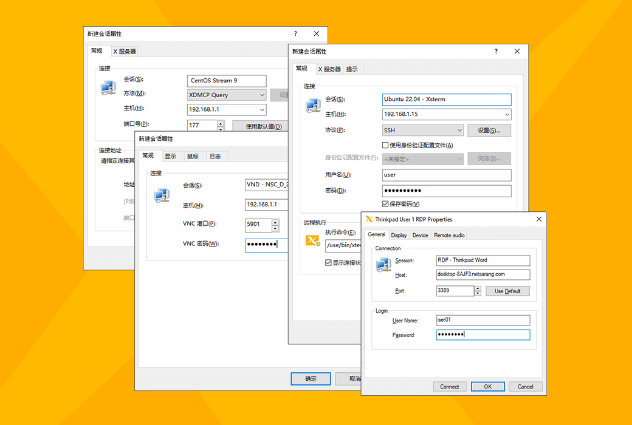Screen dimensions: 632x425
Task: Close the Ubuntu SSH session properties dialog
Action: point(517,51)
